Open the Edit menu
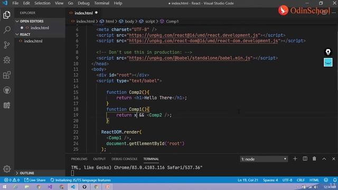338x190 pixels. 26,3
